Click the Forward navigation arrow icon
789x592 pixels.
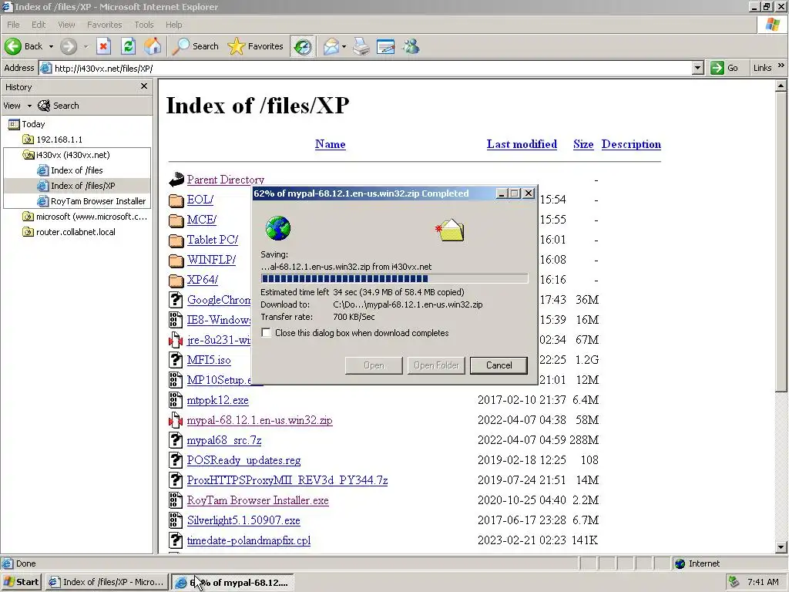[x=69, y=46]
